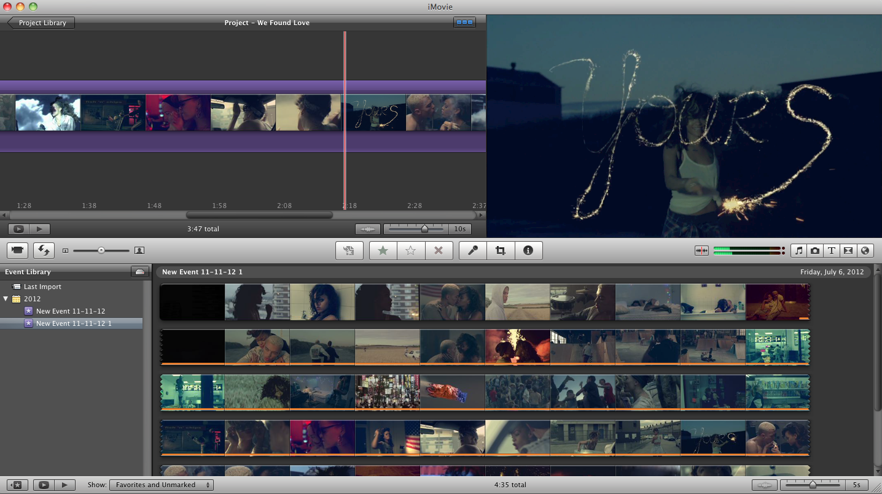Toggle project audio waveforms display
The image size is (882, 494).
click(x=368, y=229)
